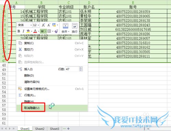This screenshot has width=171, height=131.
Task: Click the format cells icon beside 设置单元格格式
Action: point(20,89)
